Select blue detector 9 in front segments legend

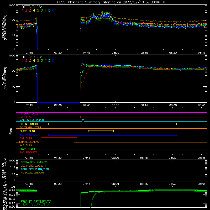click(x=53, y=10)
